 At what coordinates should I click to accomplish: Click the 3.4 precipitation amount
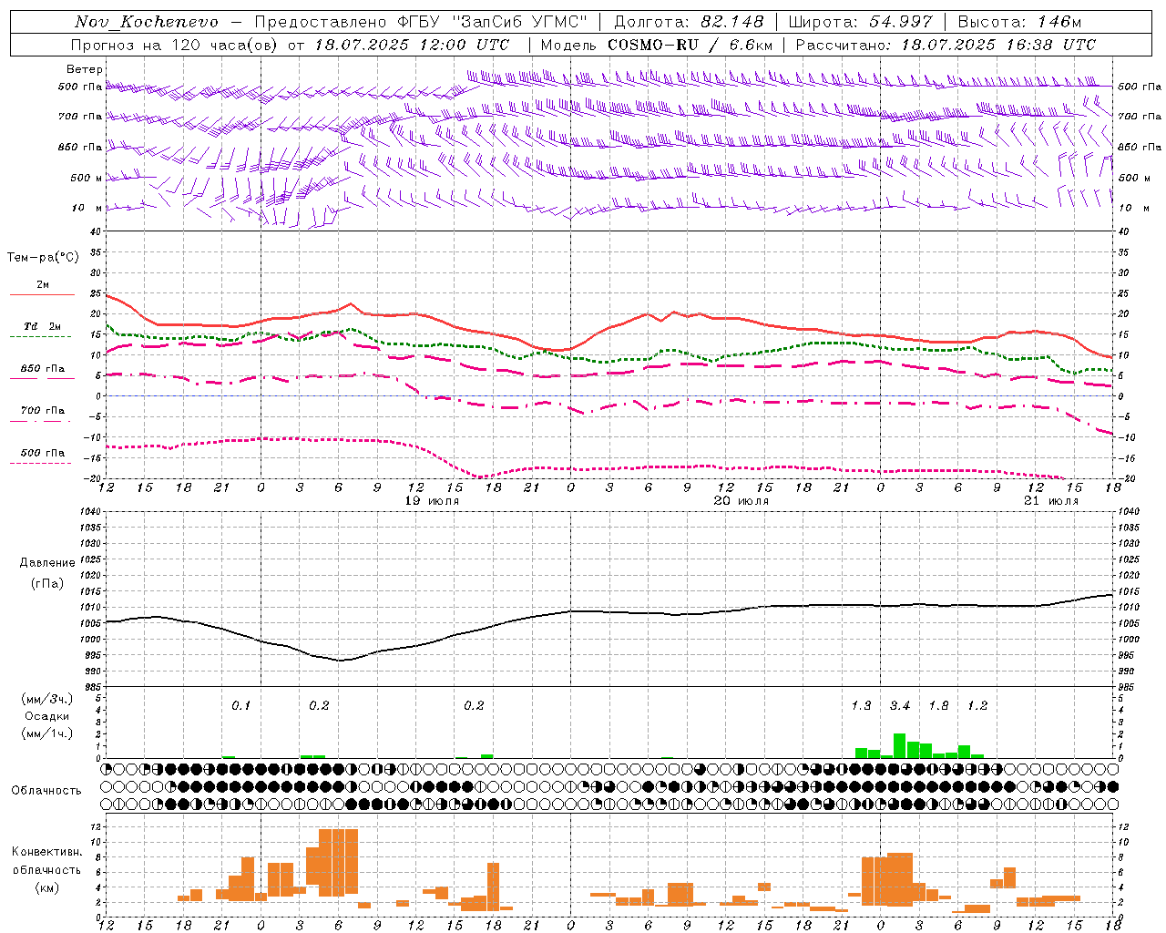(900, 705)
